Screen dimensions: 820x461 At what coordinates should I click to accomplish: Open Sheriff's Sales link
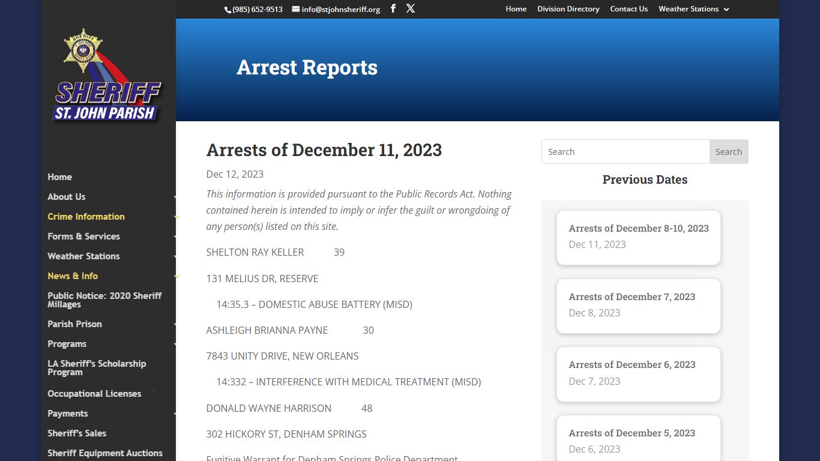(x=77, y=433)
